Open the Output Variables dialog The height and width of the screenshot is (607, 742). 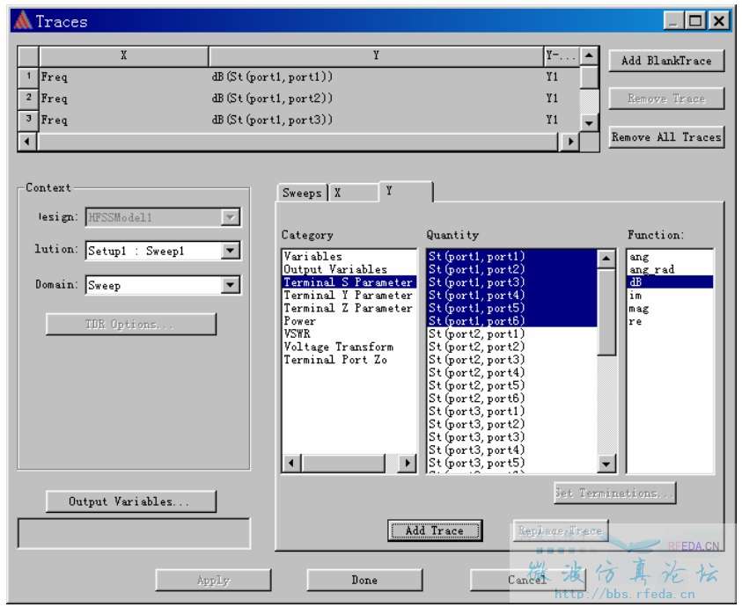[x=130, y=501]
